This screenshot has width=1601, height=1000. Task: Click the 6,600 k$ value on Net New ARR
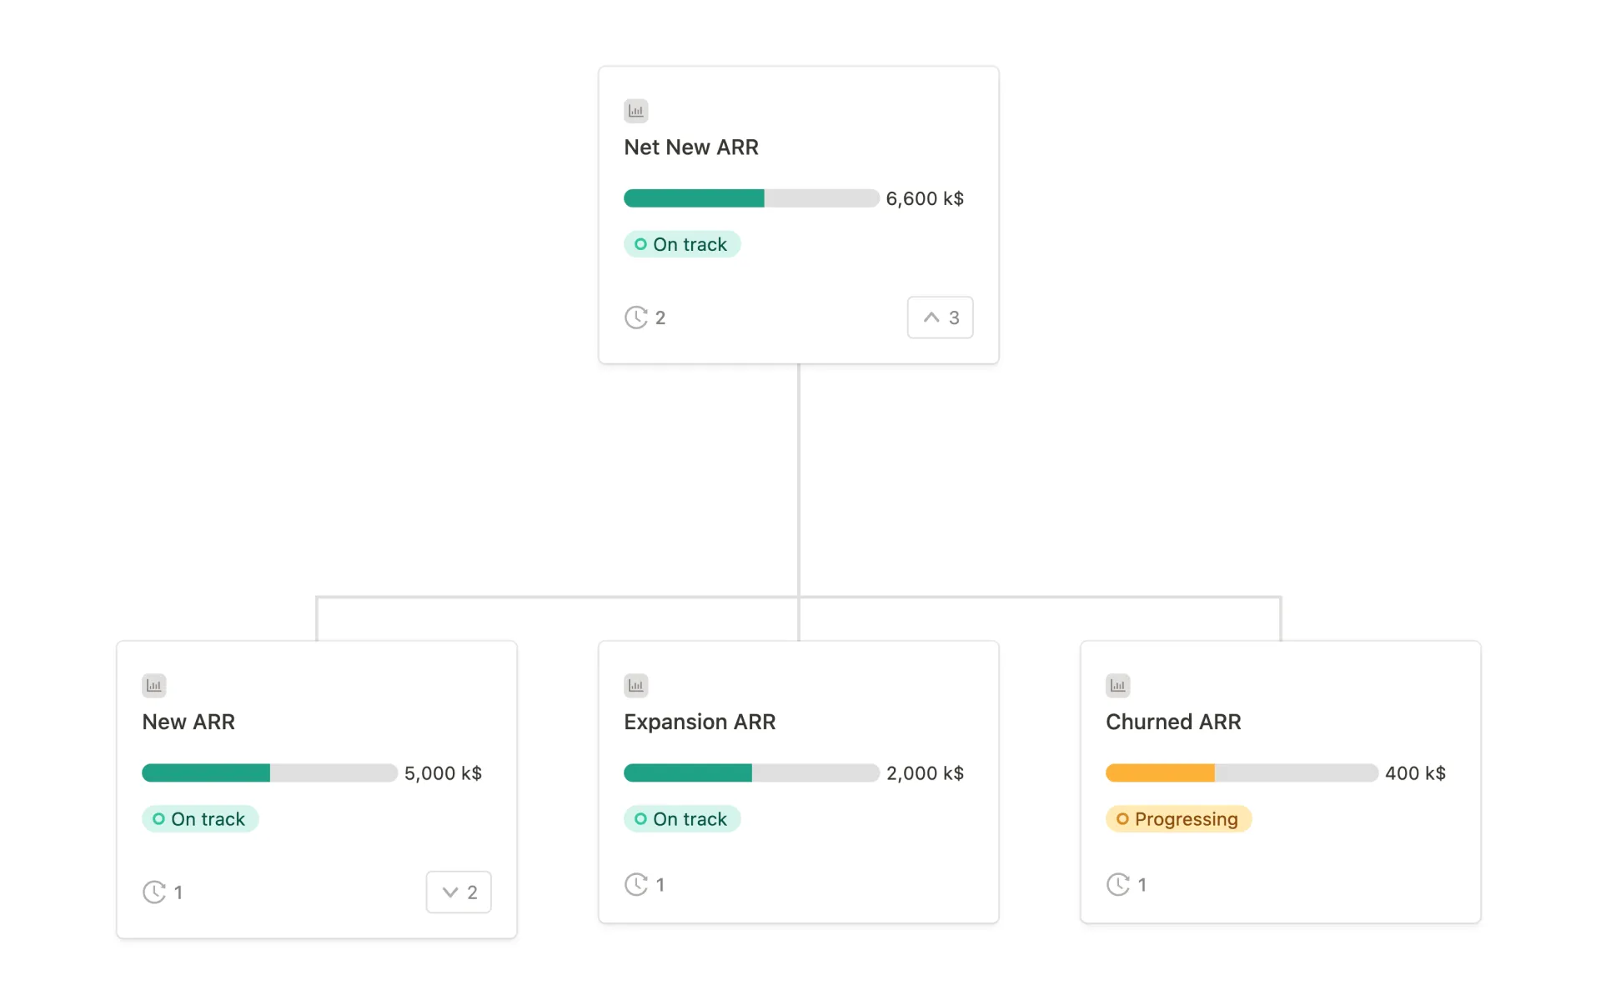click(924, 198)
